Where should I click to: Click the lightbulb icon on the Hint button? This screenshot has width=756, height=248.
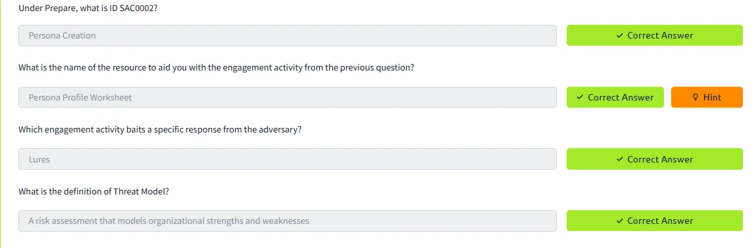click(695, 97)
